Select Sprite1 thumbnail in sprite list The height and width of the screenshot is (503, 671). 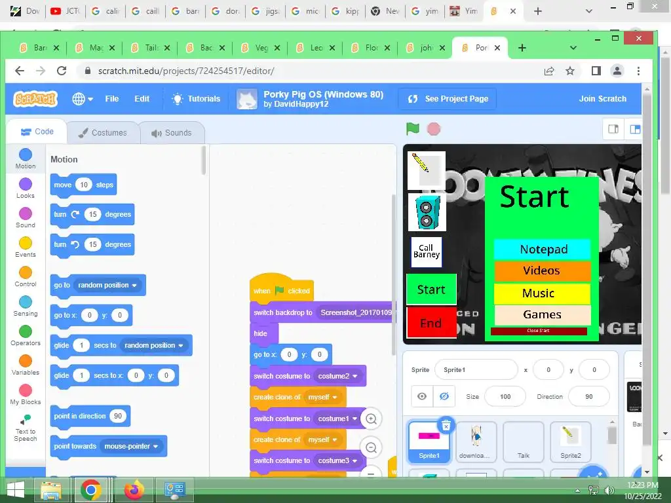[429, 442]
